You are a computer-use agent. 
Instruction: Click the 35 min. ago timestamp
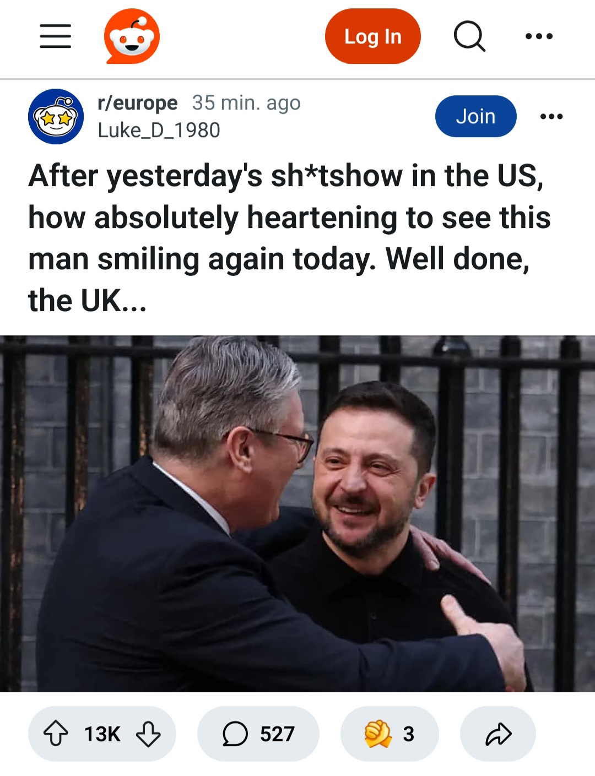246,103
